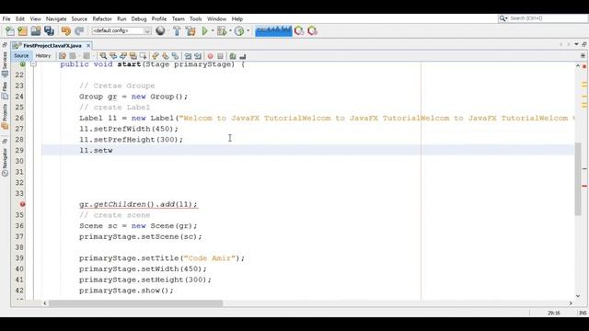The image size is (589, 331).
Task: Click the Profile Project clock icon
Action: tap(239, 31)
